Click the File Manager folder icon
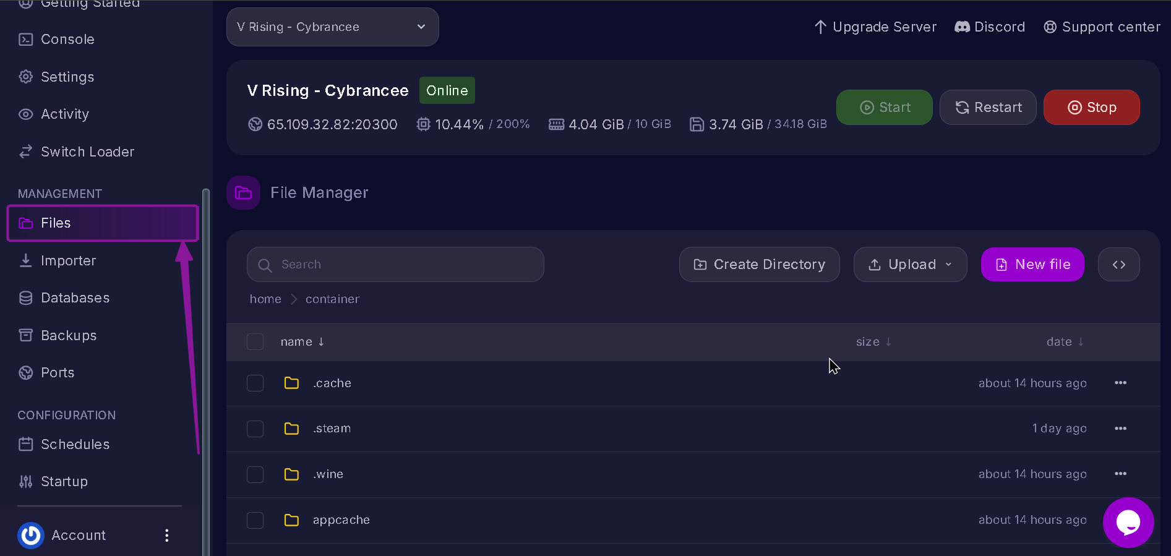Screen dimensions: 1171x556 (243, 193)
